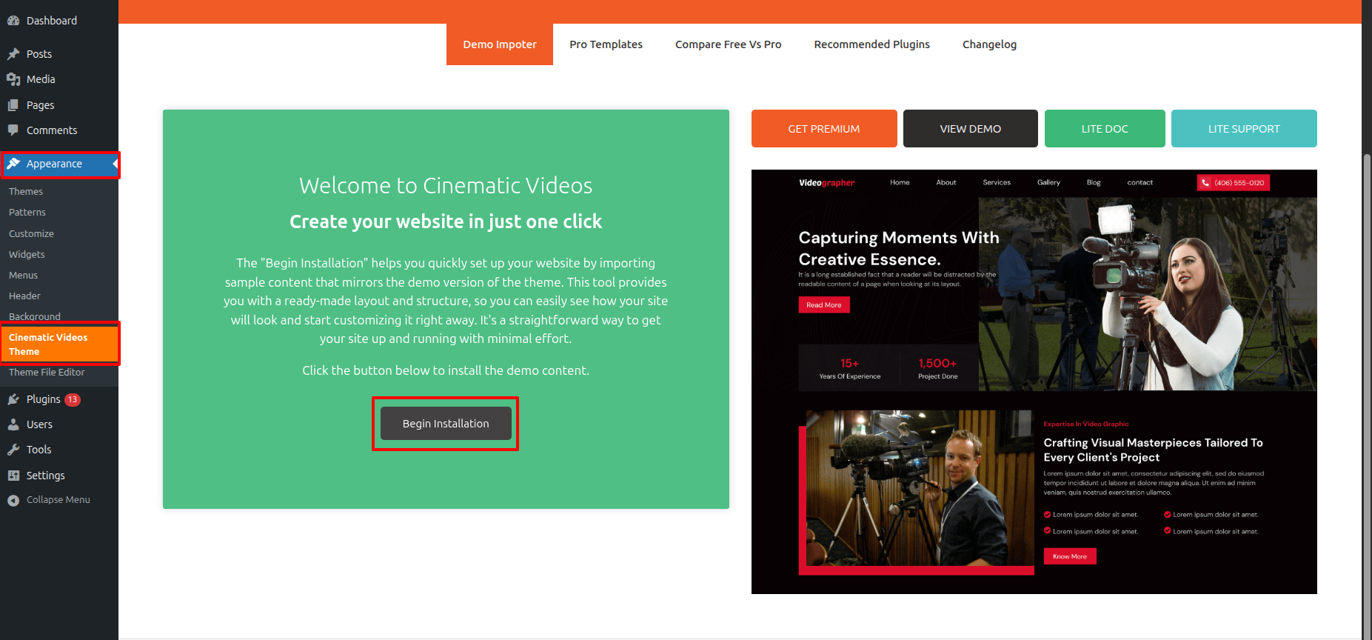Click the Pages document icon
The image size is (1372, 640).
pyautogui.click(x=13, y=105)
